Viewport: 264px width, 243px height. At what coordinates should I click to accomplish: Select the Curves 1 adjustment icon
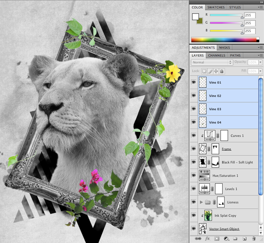[210, 136]
